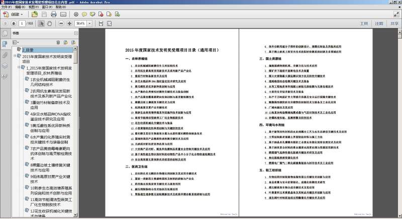Open bookmark 8棵露边坡土壤修复关键技术
Screen dimensions: 402x219
pyautogui.click(x=50, y=168)
